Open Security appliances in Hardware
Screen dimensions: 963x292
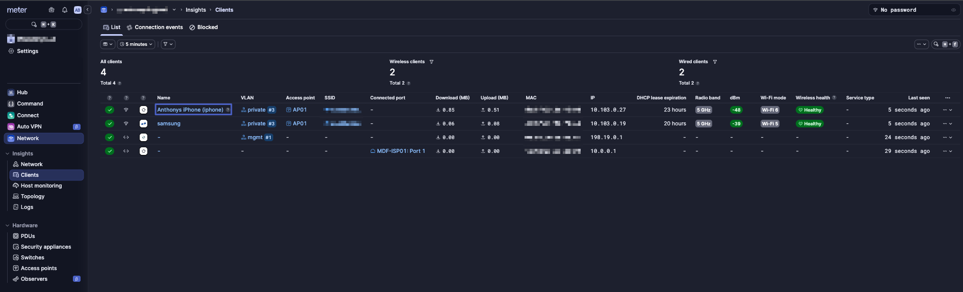[x=45, y=247]
